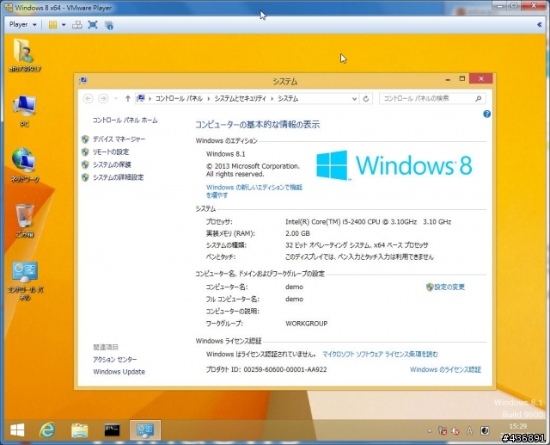This screenshot has width=550, height=445.
Task: Open the Help question mark icon
Action: point(487,114)
